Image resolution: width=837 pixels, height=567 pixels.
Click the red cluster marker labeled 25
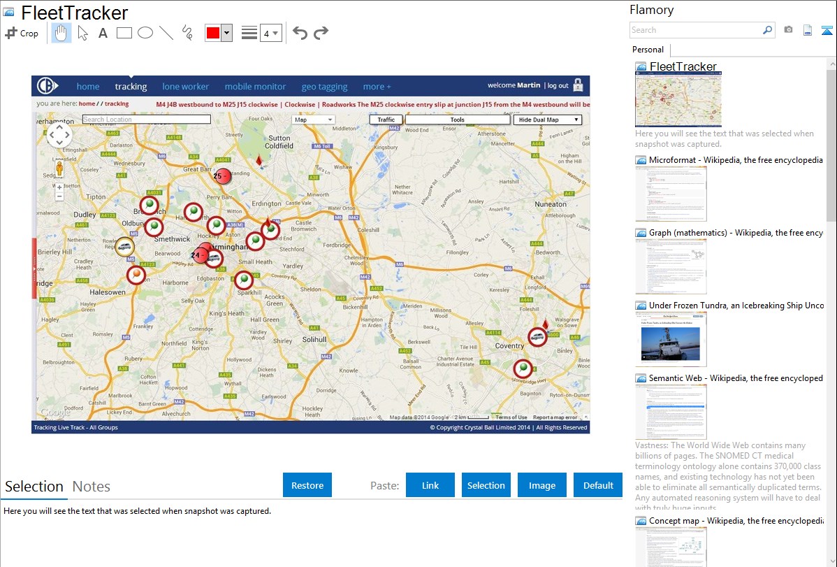pyautogui.click(x=222, y=175)
